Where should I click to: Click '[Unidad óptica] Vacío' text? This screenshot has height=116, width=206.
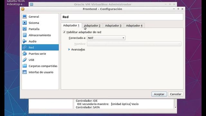pos(125,104)
